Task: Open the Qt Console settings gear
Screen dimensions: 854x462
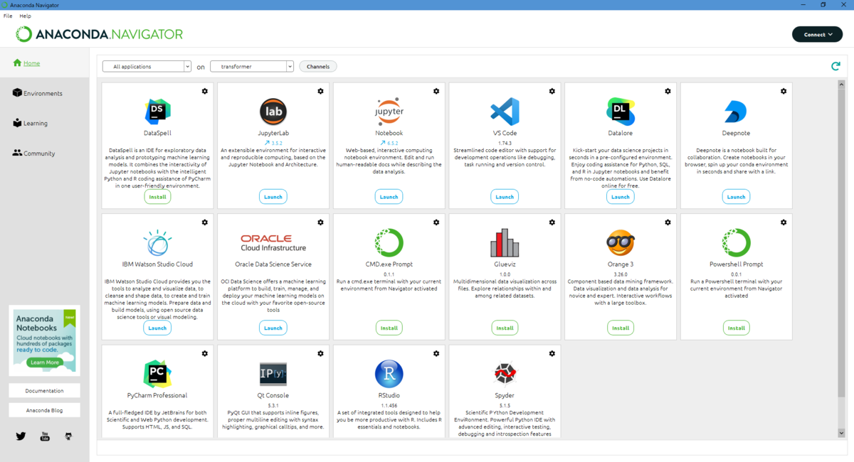Action: click(x=320, y=353)
